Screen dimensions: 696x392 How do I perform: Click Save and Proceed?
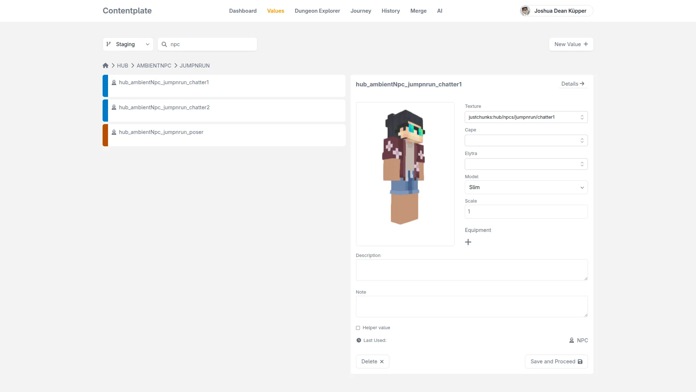(x=556, y=362)
